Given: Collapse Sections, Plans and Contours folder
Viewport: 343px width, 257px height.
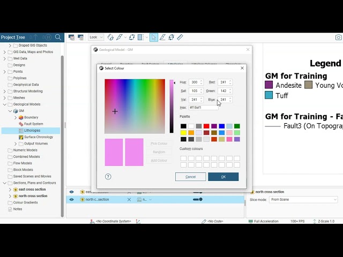Looking at the screenshot, I should (x=5, y=183).
